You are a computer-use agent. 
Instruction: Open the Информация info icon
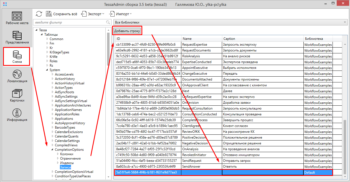click(17, 113)
